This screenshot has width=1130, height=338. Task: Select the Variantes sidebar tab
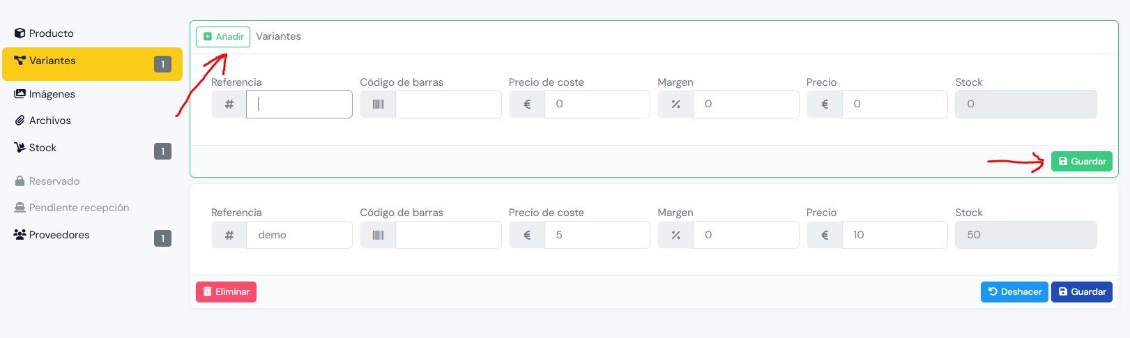[x=92, y=64]
